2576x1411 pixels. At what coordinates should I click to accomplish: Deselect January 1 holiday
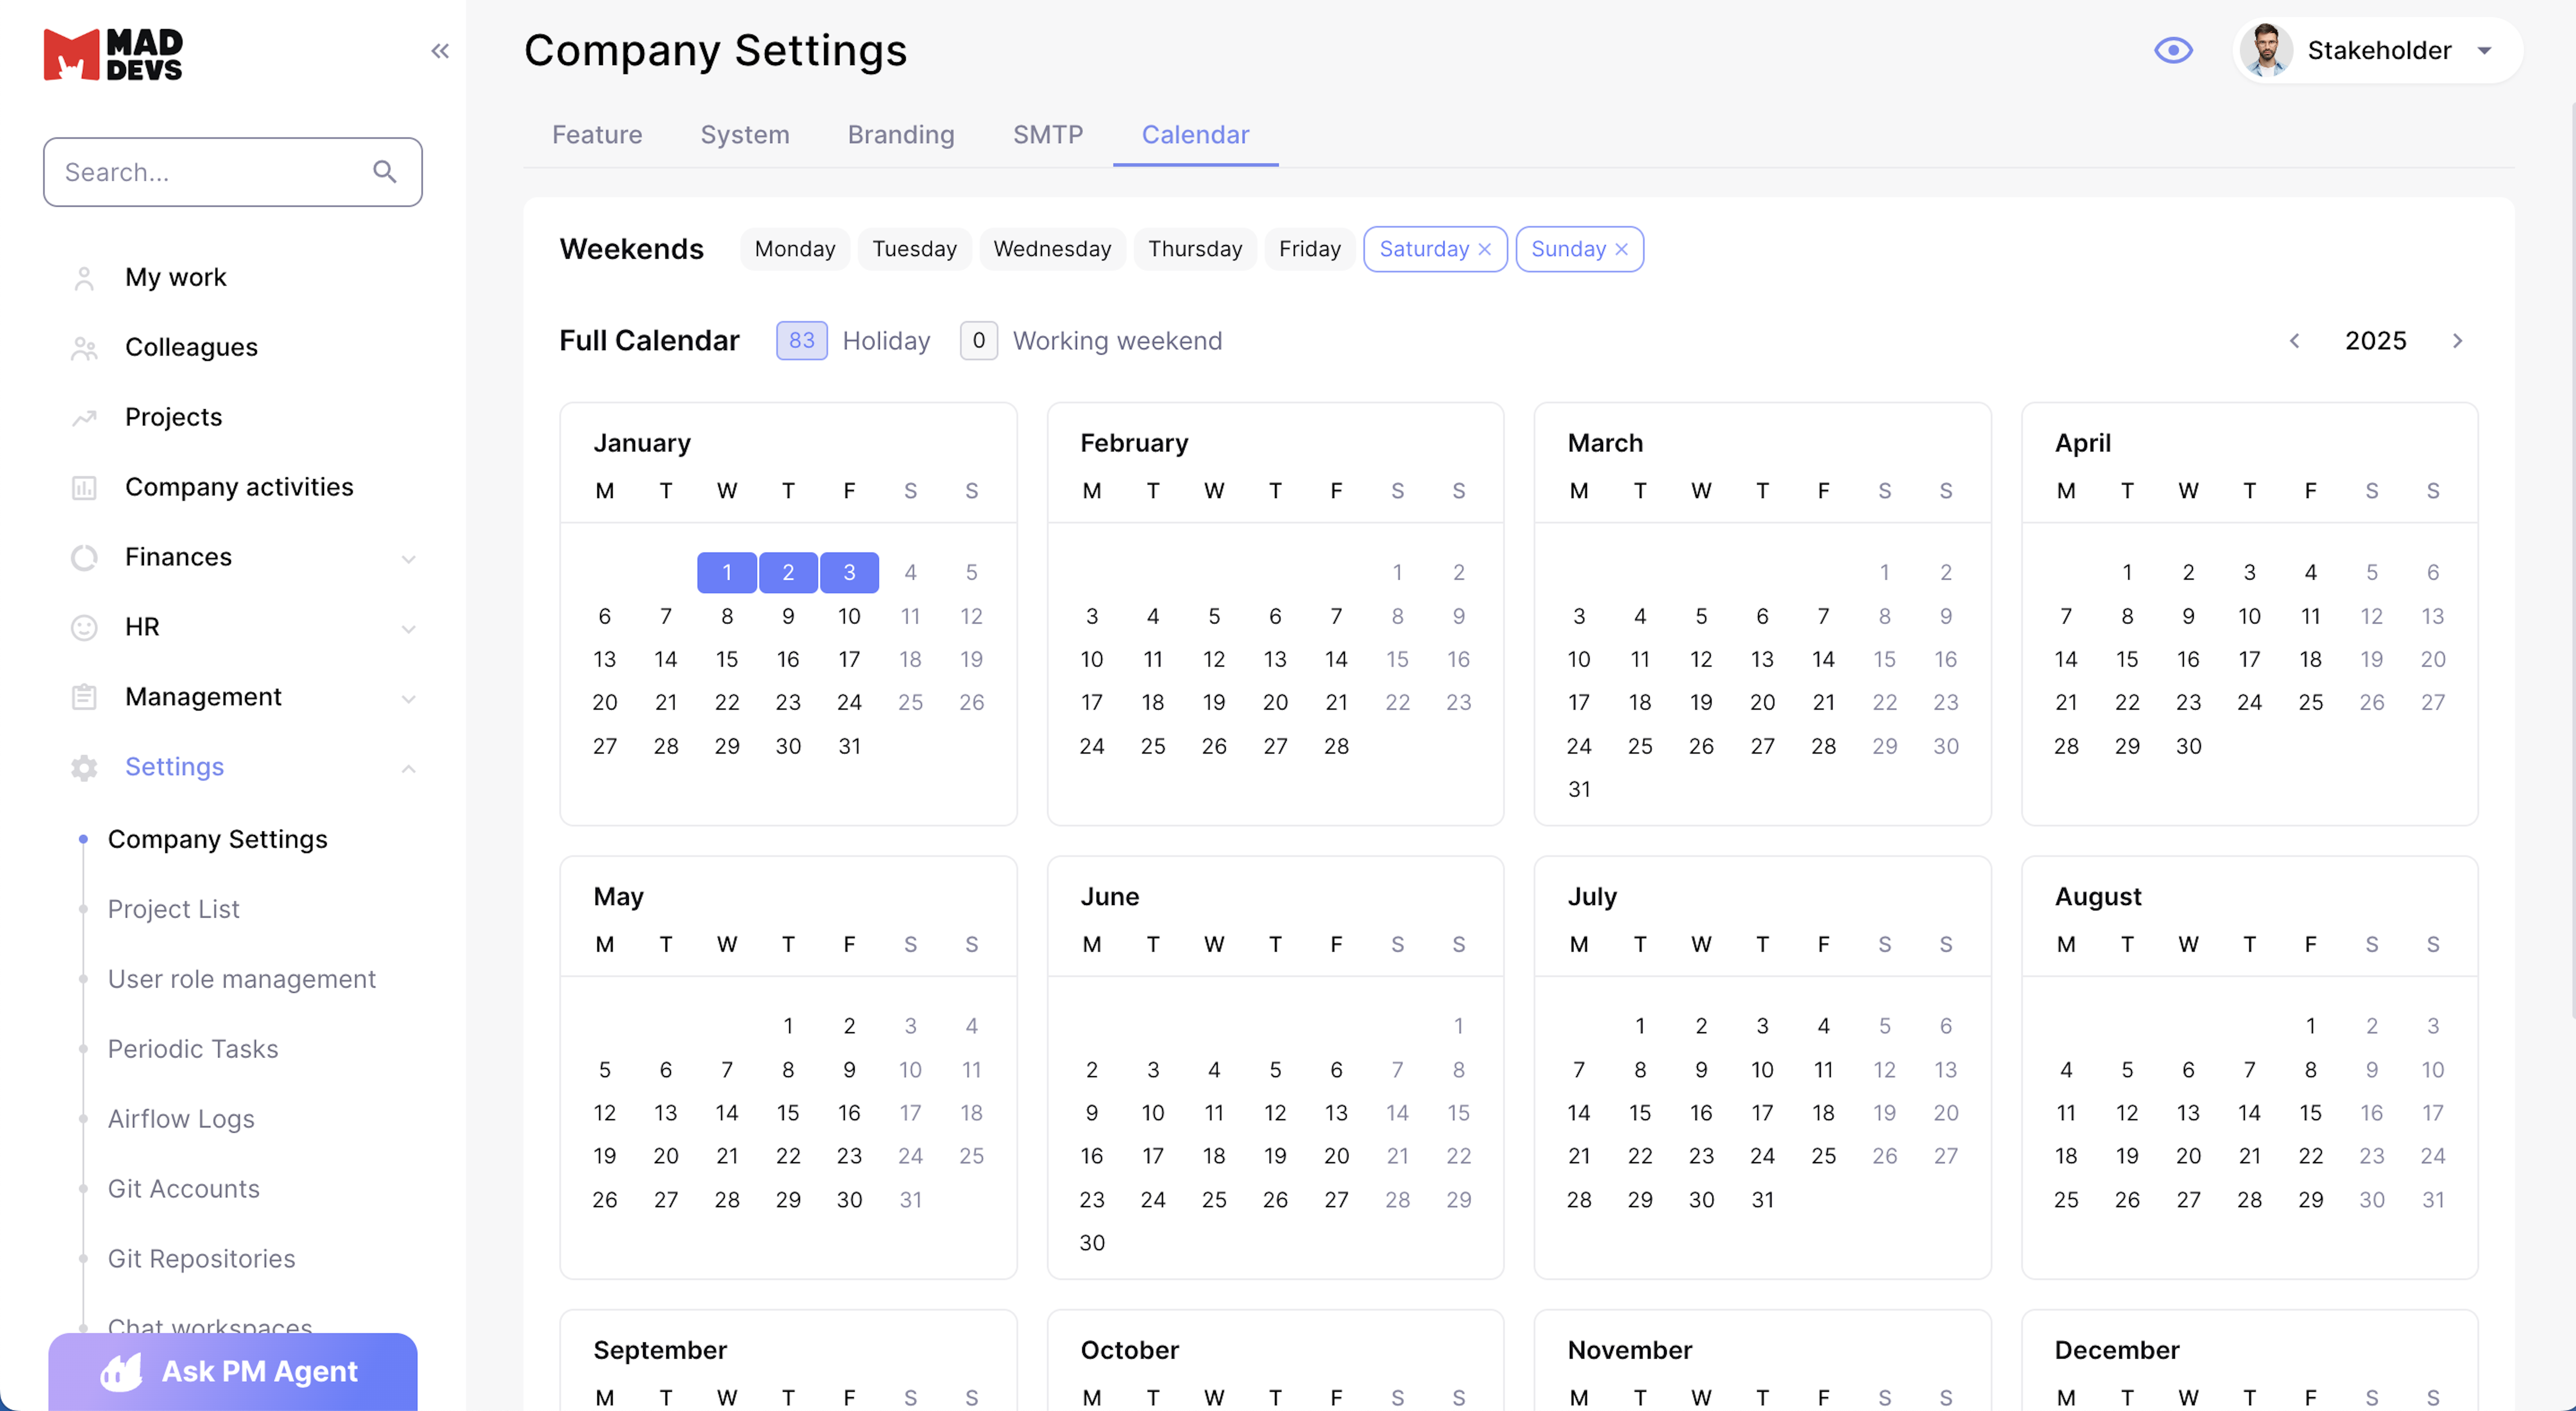coord(727,573)
